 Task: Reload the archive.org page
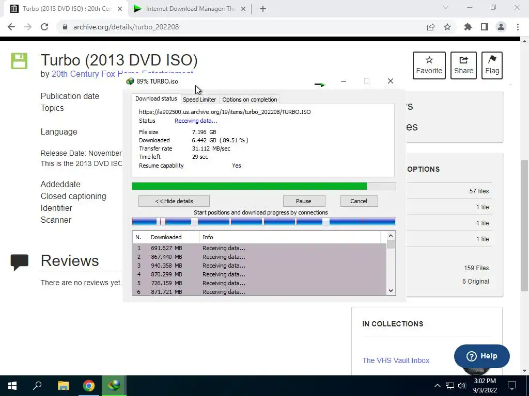(x=44, y=27)
